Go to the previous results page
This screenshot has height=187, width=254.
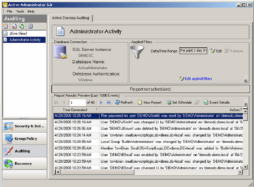point(64,102)
